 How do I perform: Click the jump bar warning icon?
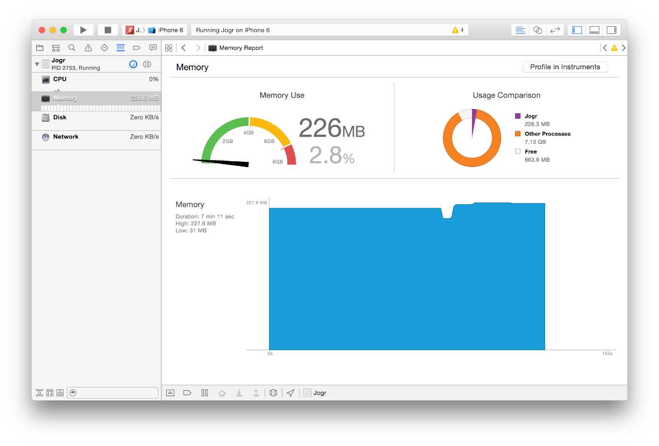pyautogui.click(x=614, y=48)
